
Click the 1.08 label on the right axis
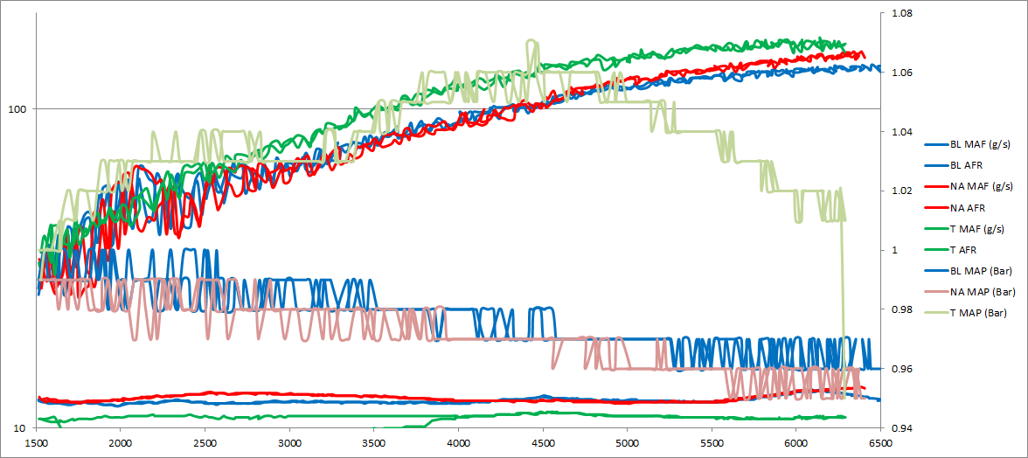900,14
